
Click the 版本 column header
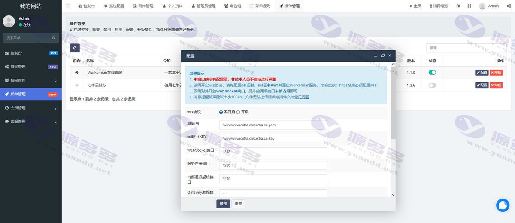pos(411,61)
